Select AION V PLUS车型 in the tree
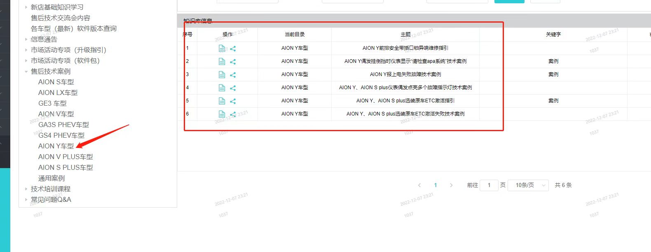 66,157
